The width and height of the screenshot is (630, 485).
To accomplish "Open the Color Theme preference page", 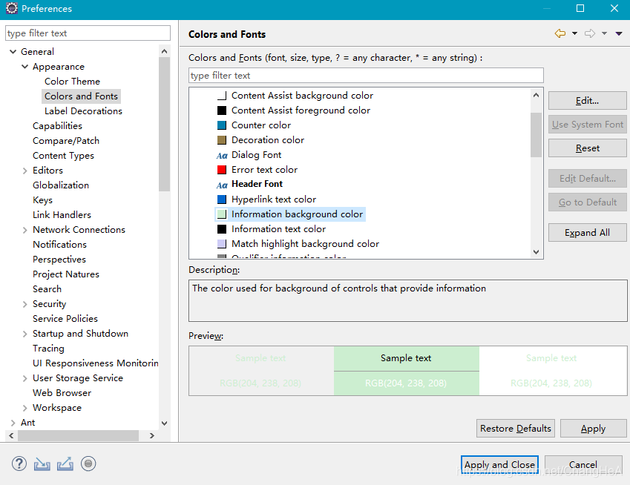I will point(72,82).
